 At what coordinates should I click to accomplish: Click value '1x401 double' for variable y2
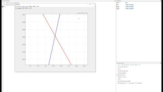click(129, 8)
